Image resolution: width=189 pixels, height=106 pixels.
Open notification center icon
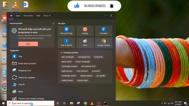pos(185,103)
